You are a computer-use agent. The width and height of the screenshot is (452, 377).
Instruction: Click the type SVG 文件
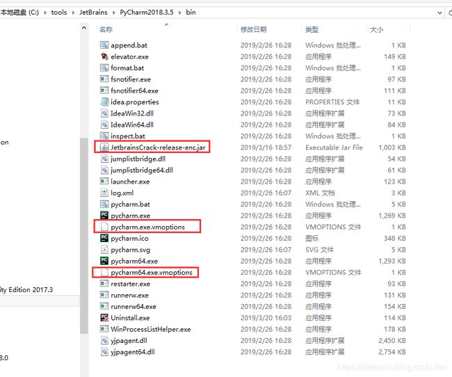(x=319, y=250)
